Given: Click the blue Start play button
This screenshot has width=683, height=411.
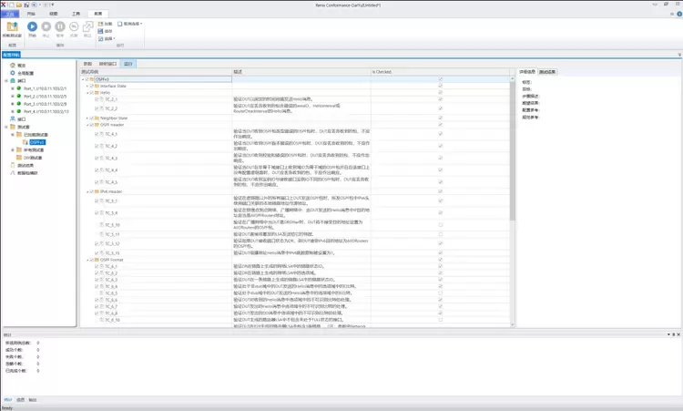Looking at the screenshot, I should pyautogui.click(x=33, y=28).
